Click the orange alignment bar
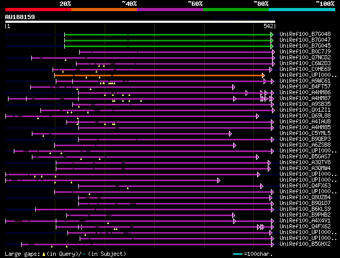 pos(158,75)
